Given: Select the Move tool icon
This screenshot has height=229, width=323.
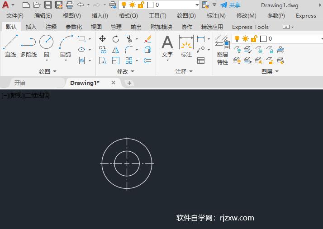Looking at the screenshot, I should (102, 39).
